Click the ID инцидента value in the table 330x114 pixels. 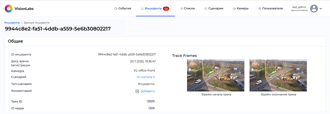127,54
